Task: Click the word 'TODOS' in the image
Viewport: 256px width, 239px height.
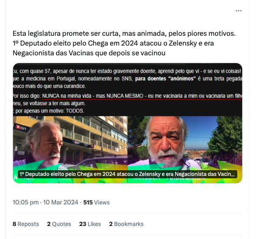Action: [75, 111]
